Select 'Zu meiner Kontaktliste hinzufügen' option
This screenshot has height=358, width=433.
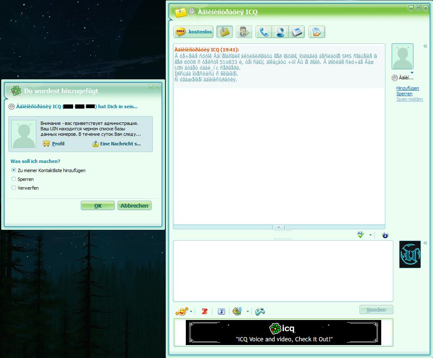click(14, 170)
